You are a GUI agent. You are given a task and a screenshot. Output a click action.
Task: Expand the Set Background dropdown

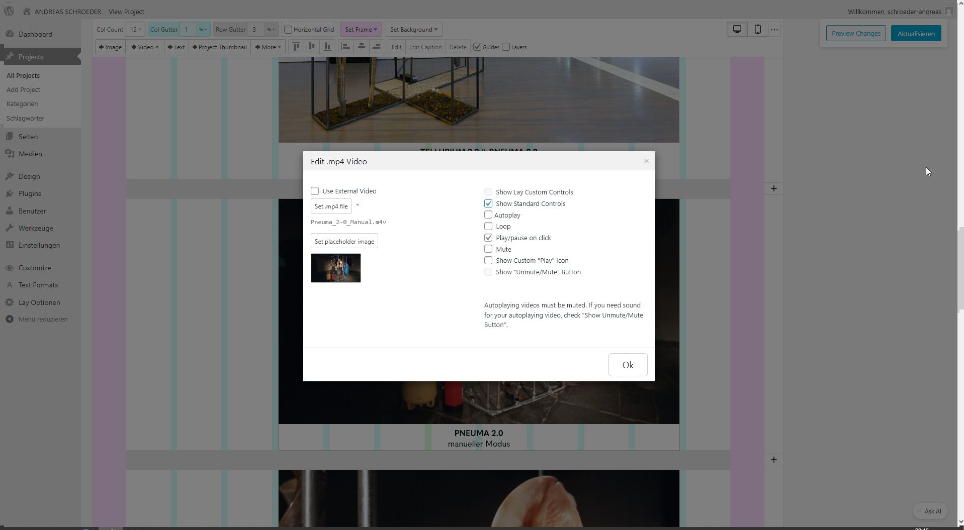click(x=413, y=30)
